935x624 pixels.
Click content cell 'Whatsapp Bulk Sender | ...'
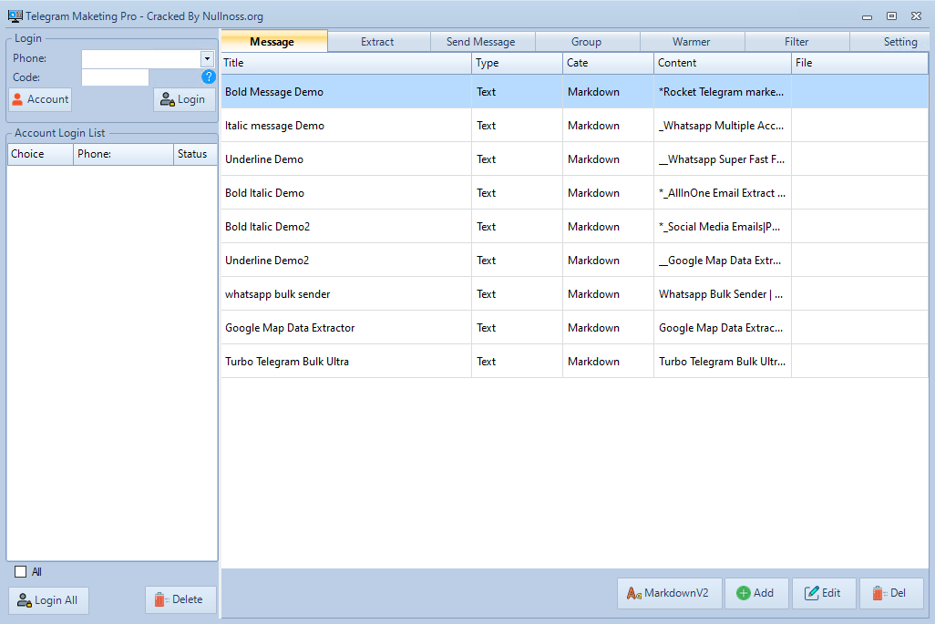coord(721,294)
